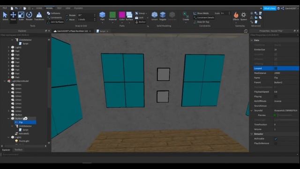Open the Color picker swatch
Screen dimensions: 300x169
coord(122,15)
